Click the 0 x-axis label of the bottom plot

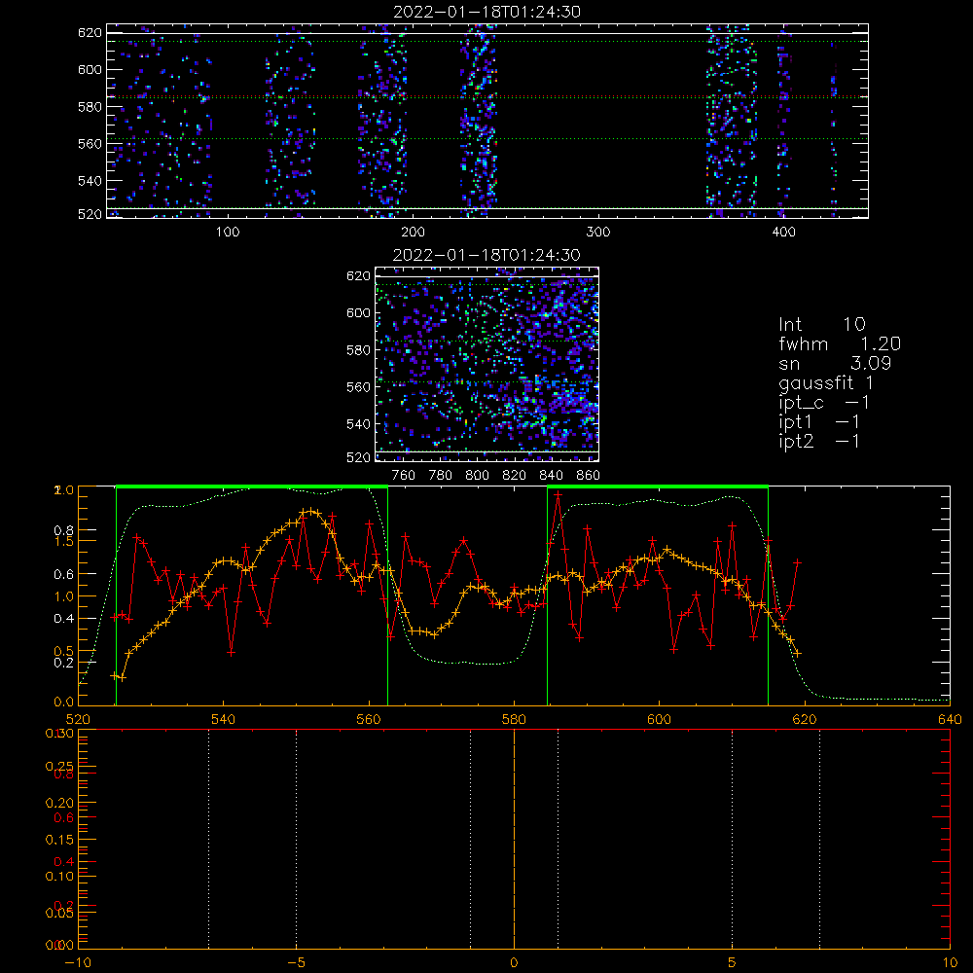(514, 963)
